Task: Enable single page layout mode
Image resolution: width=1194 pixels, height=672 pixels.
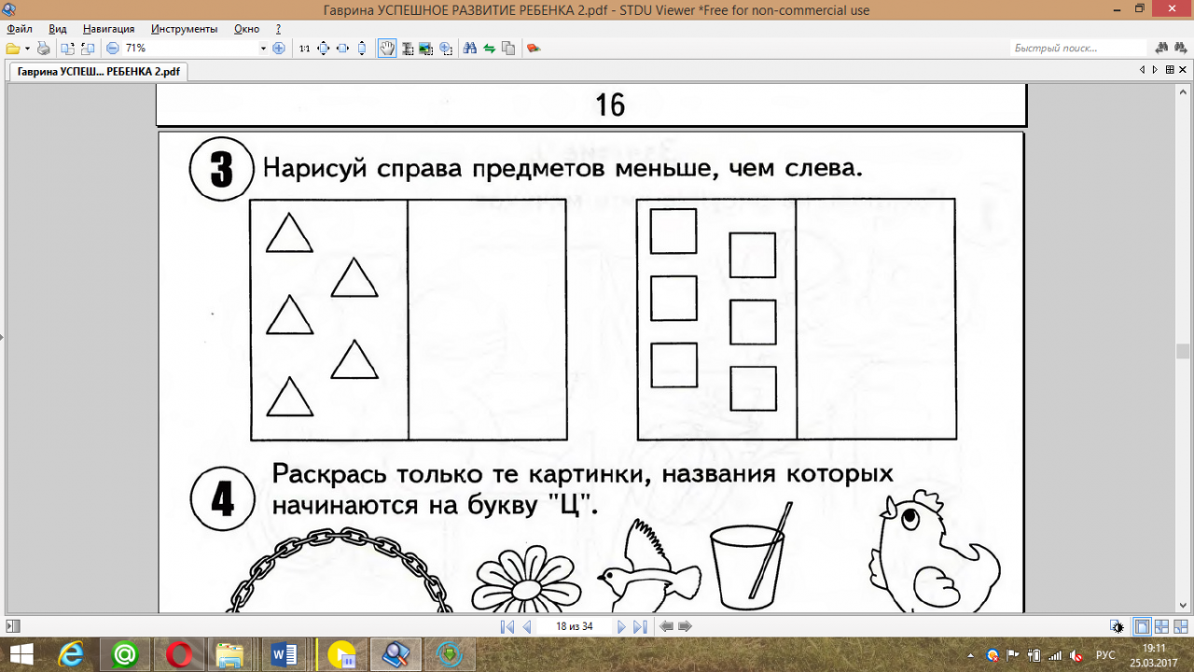Action: (x=1143, y=626)
